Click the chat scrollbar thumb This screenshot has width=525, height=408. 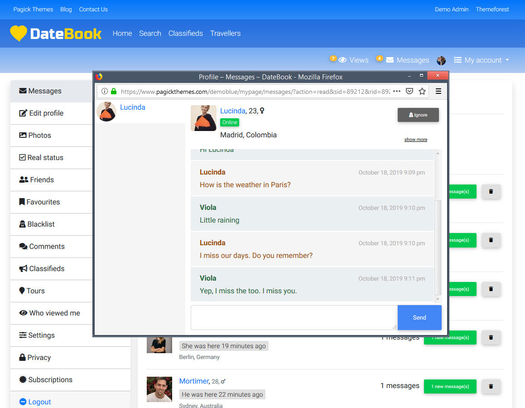coord(438,247)
